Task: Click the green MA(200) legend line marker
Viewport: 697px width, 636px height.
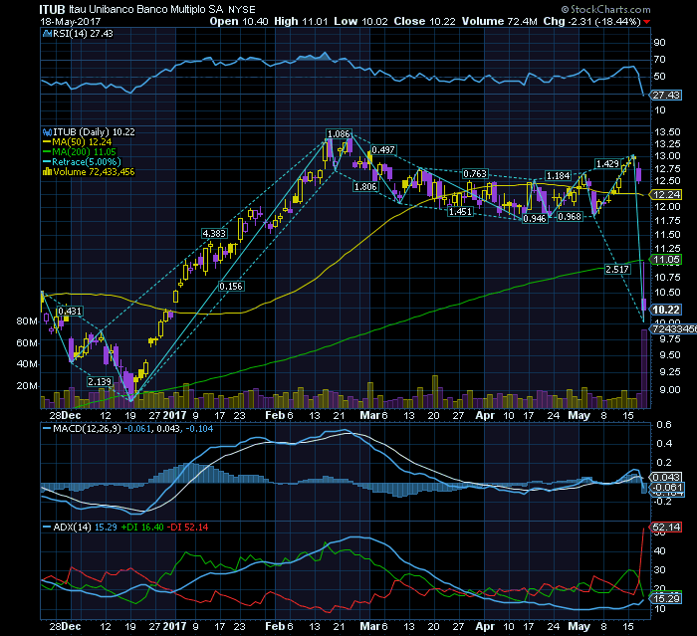Action: coord(47,152)
